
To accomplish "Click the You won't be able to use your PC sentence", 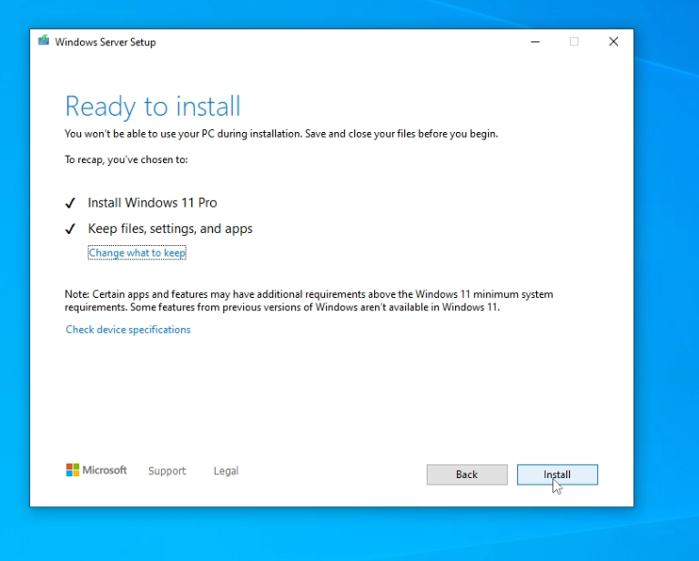I will pyautogui.click(x=281, y=134).
